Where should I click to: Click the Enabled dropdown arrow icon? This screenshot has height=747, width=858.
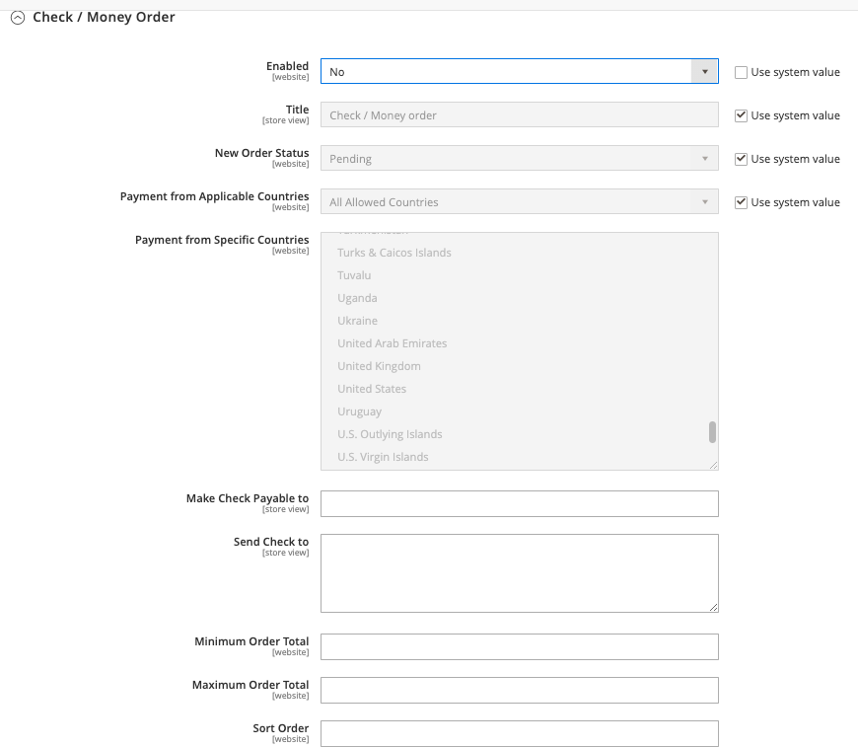tap(704, 72)
